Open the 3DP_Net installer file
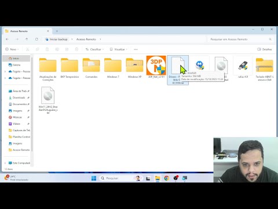 point(156,67)
